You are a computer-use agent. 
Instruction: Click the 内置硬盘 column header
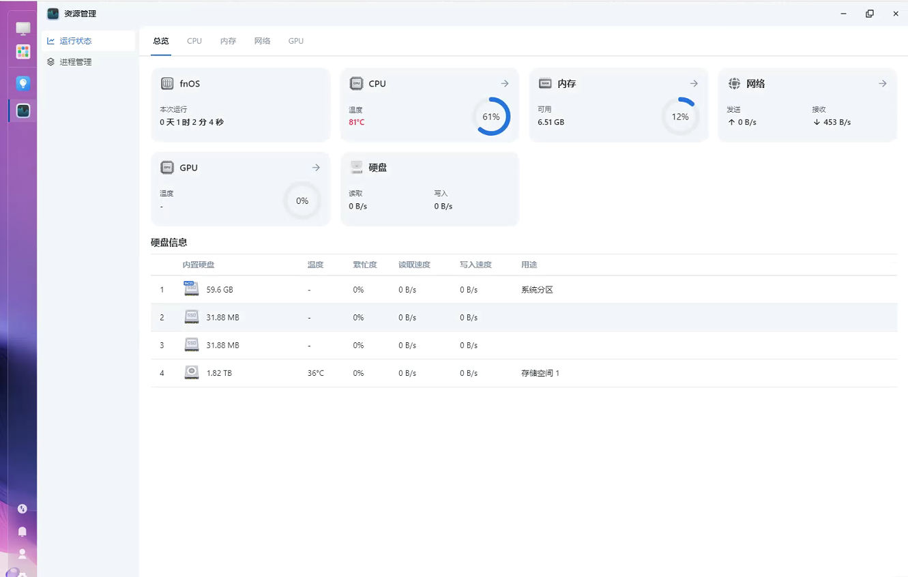[x=199, y=265]
